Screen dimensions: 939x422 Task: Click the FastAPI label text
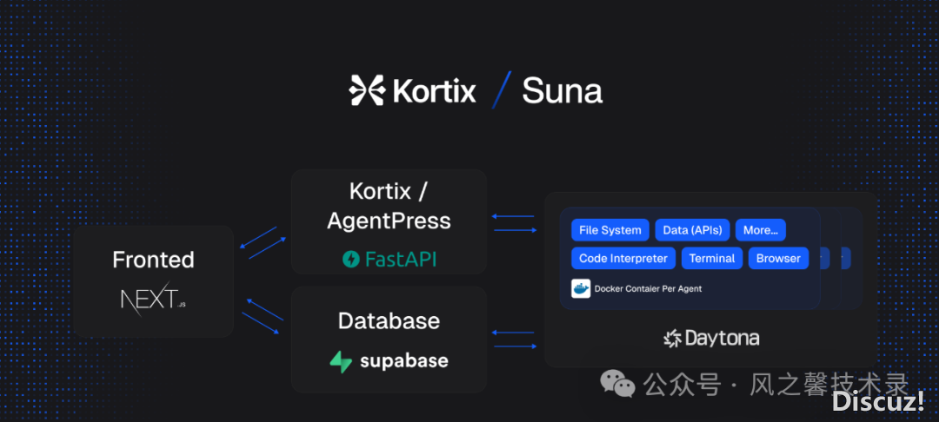(x=401, y=259)
